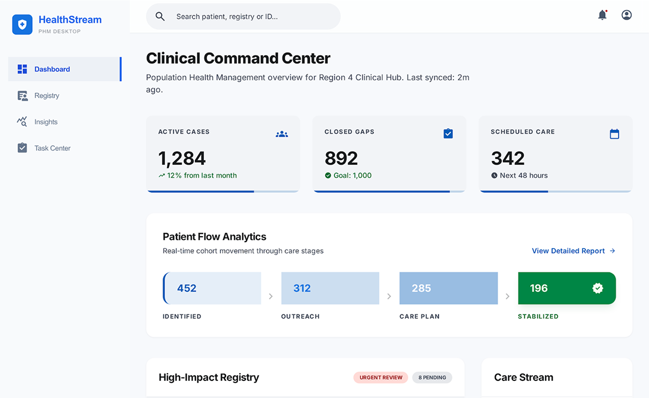Click the checkmark badge on Closed Gaps card

click(x=448, y=133)
